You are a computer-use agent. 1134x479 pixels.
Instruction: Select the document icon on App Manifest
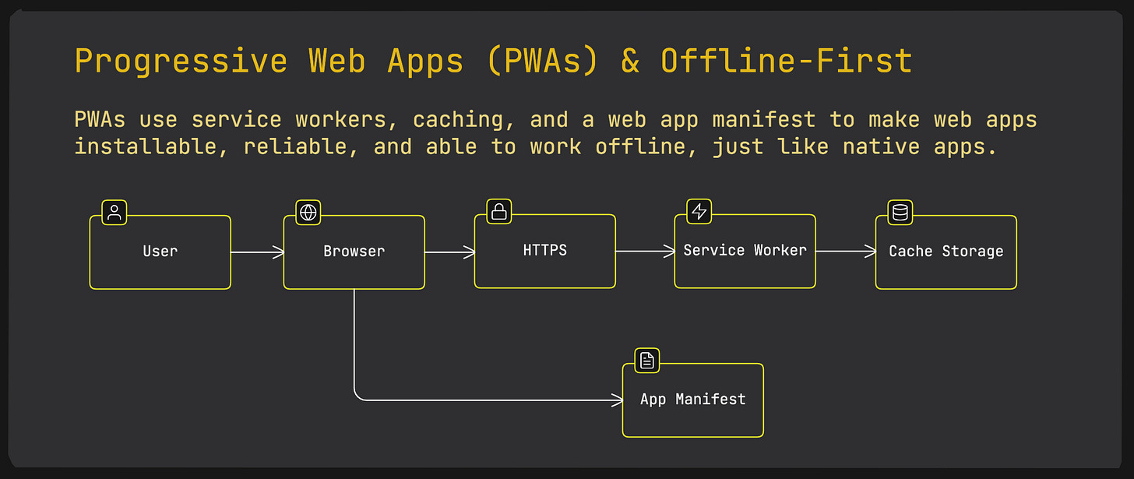[x=646, y=360]
